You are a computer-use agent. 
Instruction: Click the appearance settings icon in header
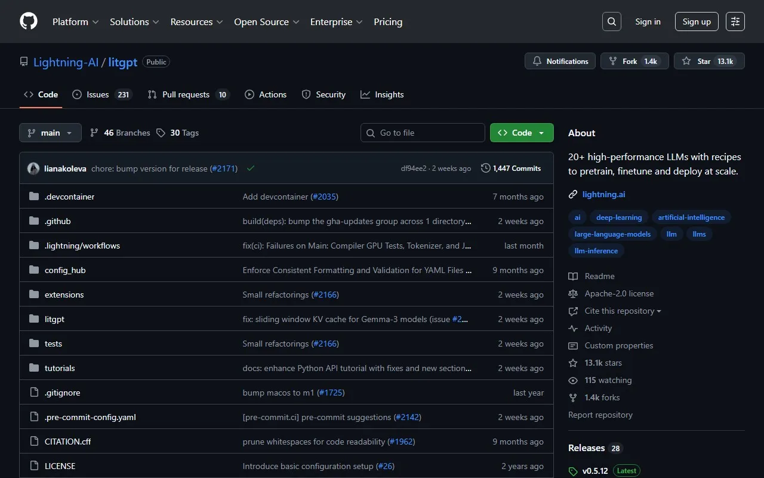click(x=735, y=22)
